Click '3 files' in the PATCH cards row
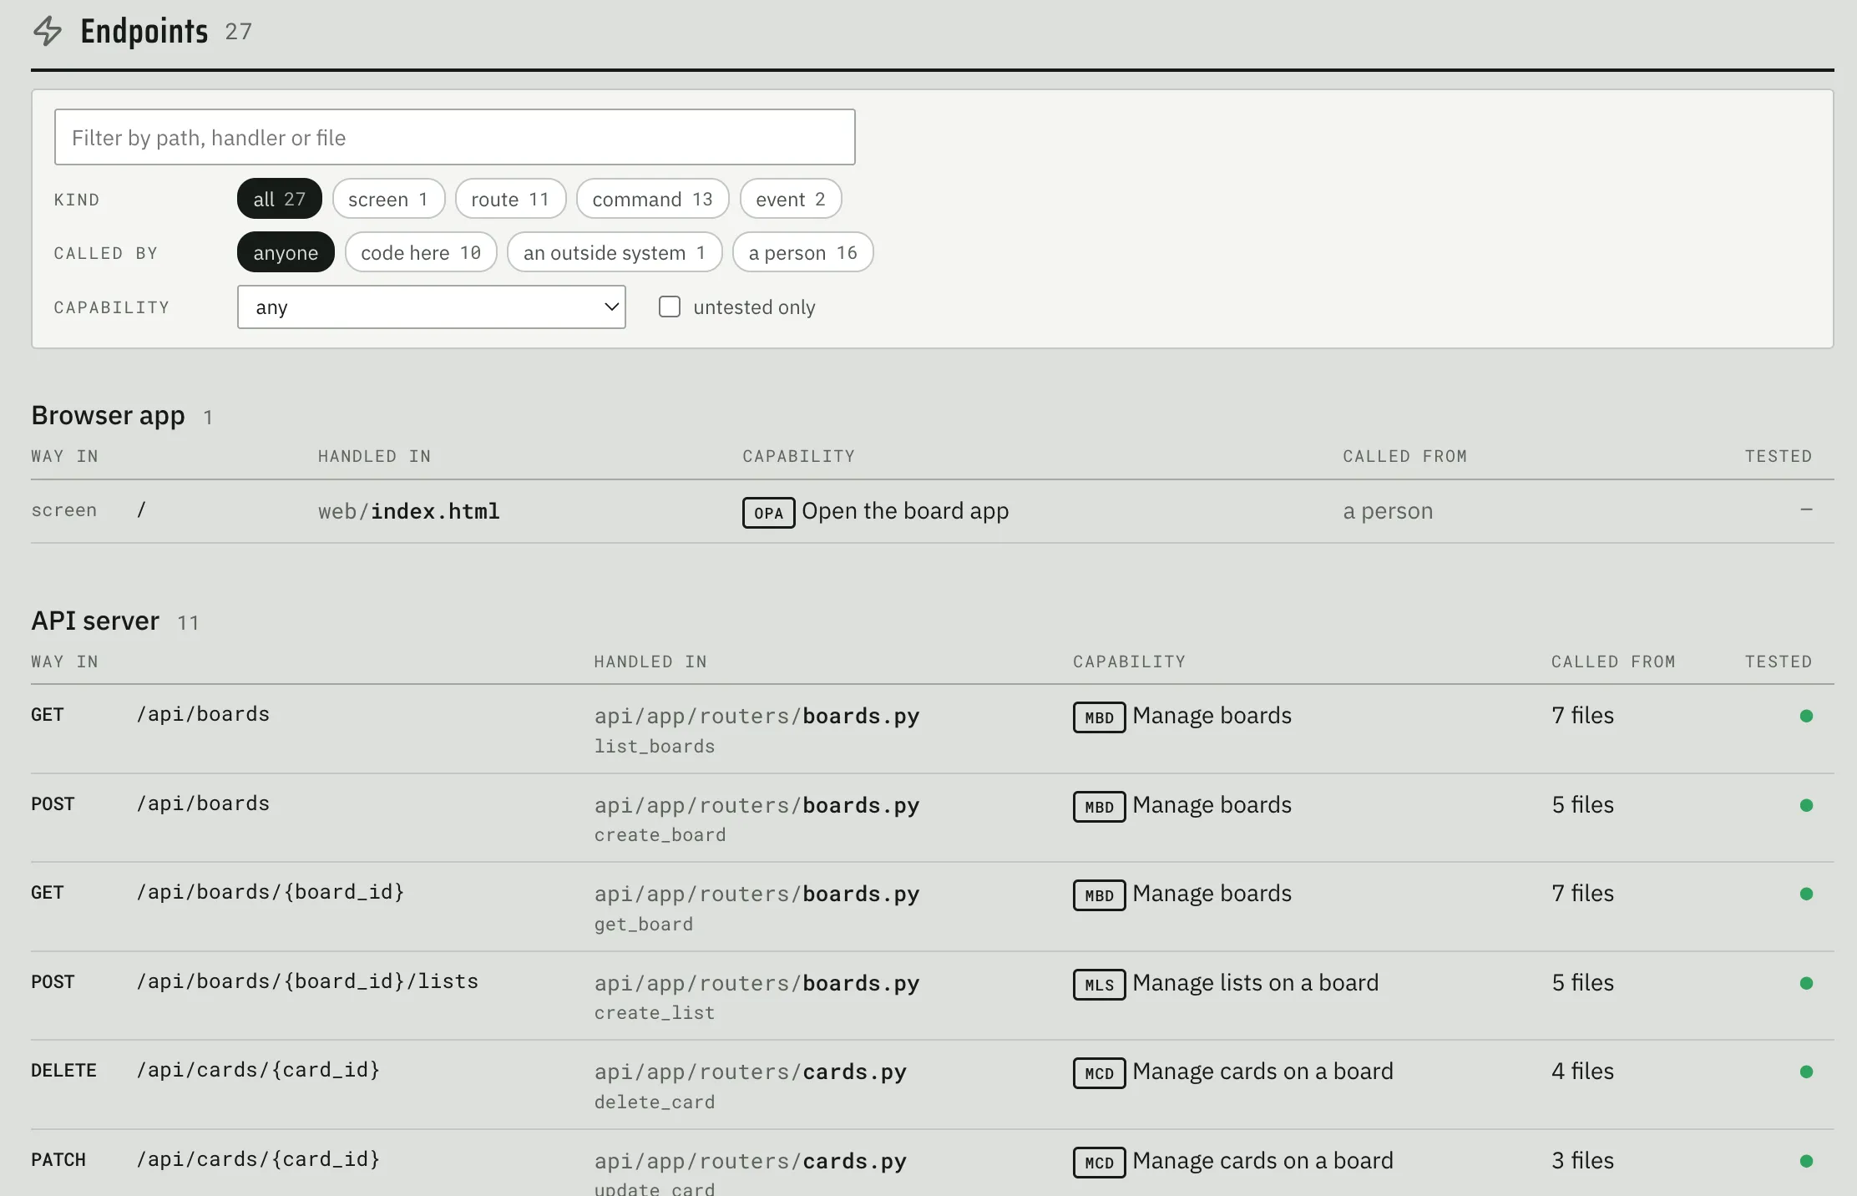This screenshot has width=1857, height=1196. [x=1582, y=1161]
